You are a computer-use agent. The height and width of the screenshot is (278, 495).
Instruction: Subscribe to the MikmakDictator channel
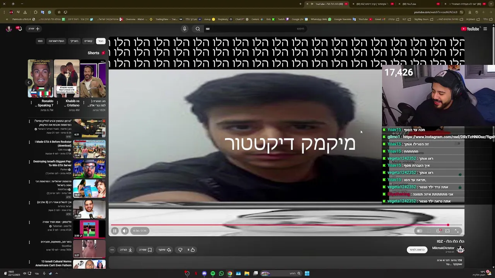(x=417, y=250)
